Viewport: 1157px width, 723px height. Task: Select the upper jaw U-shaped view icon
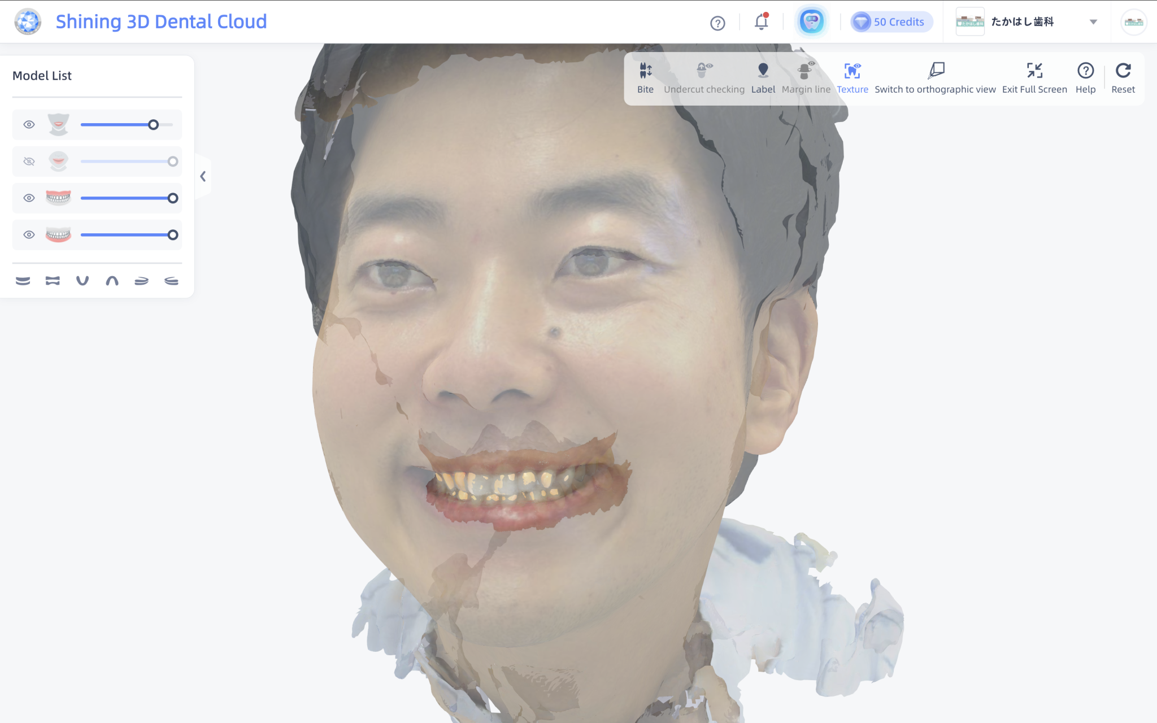coord(82,281)
